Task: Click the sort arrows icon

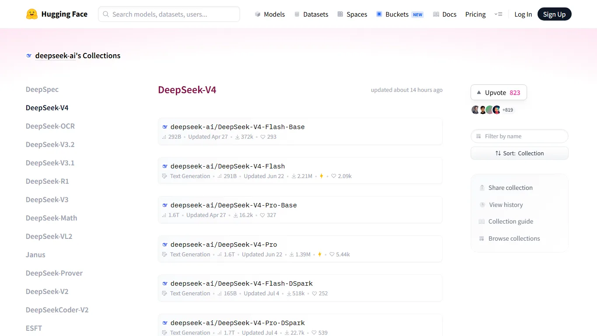Action: 498,153
